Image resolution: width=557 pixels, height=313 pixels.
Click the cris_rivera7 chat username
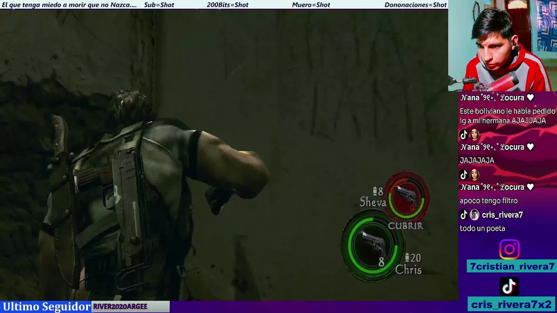point(502,215)
